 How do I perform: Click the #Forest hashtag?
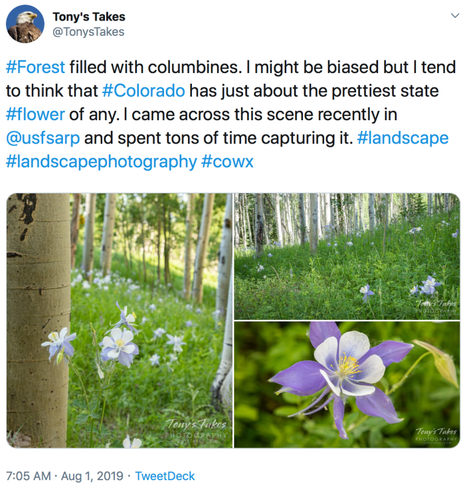click(x=35, y=67)
